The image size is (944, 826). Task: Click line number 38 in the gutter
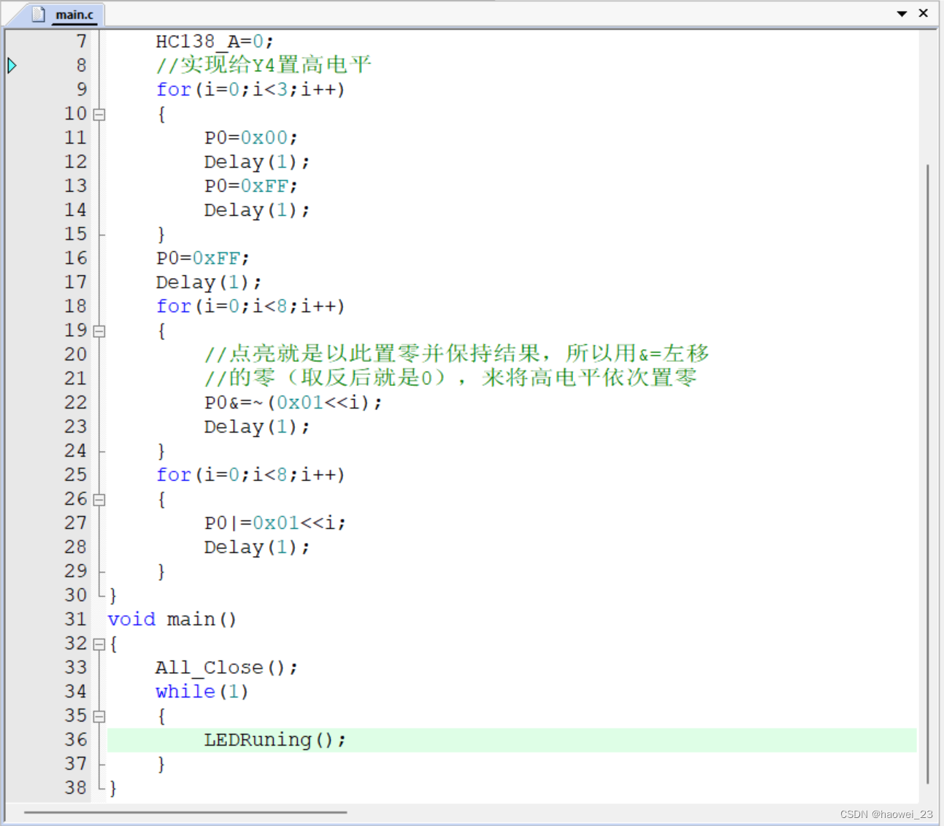75,788
